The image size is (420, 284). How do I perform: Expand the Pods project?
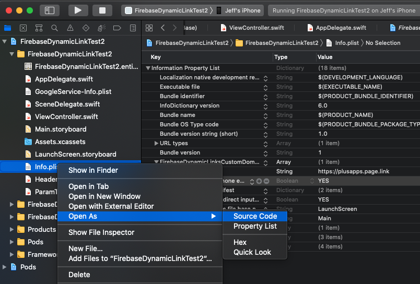(5, 267)
